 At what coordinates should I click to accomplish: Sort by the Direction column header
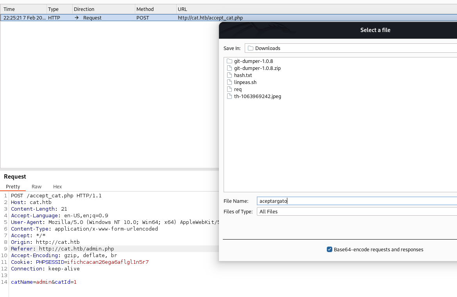[104, 9]
